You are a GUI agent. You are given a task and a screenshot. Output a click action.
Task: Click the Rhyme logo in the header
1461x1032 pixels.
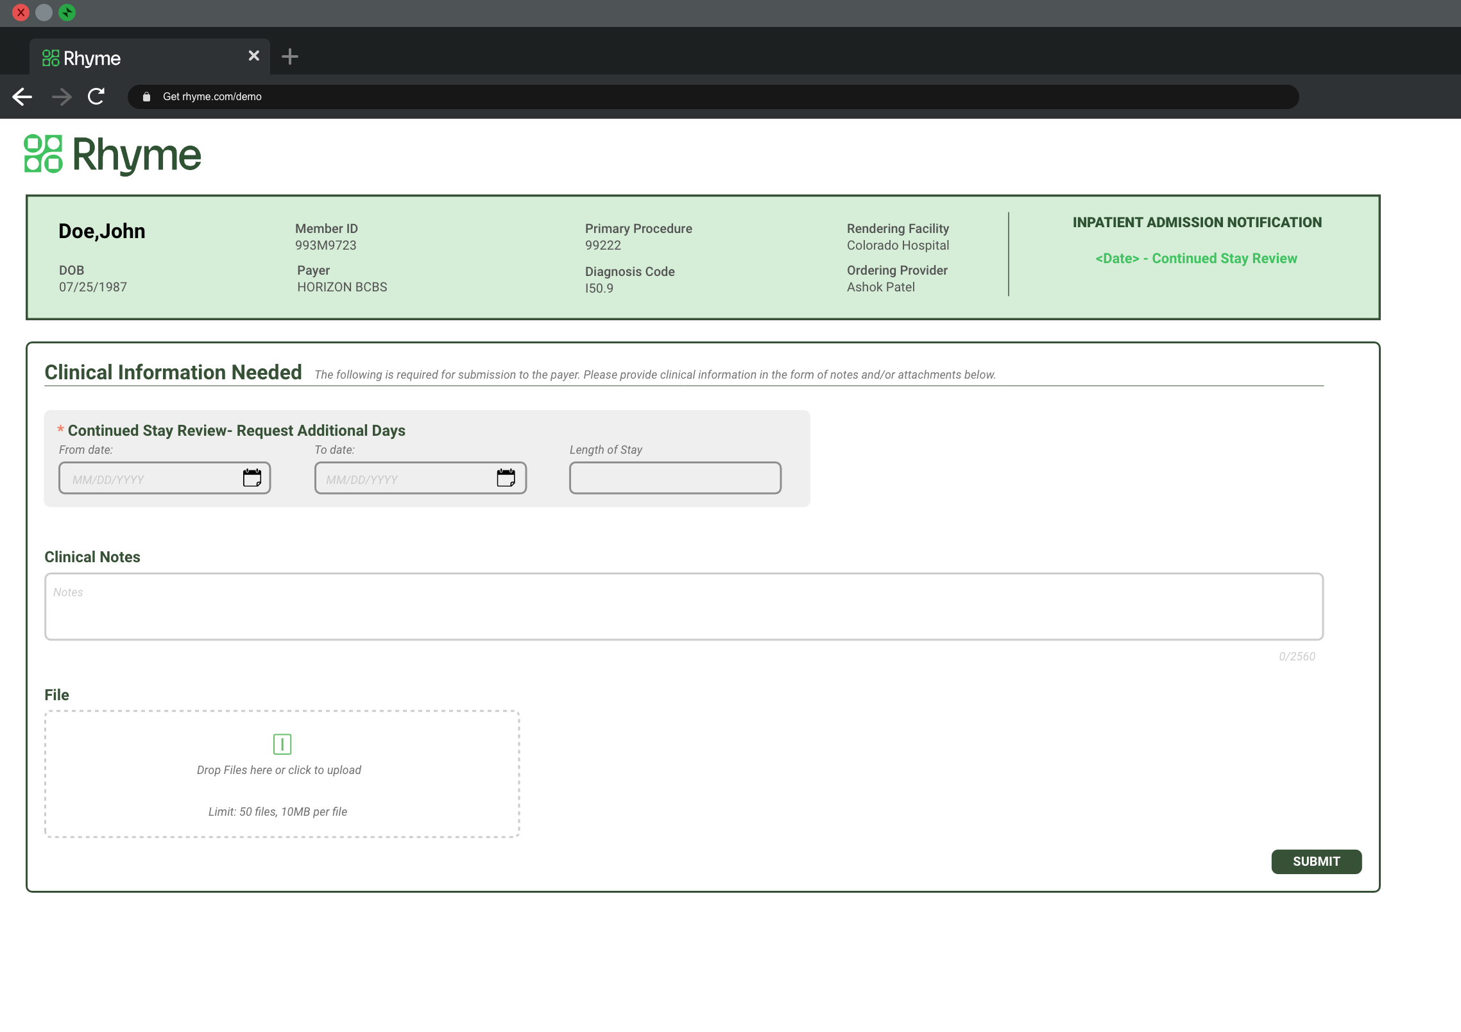click(x=113, y=155)
